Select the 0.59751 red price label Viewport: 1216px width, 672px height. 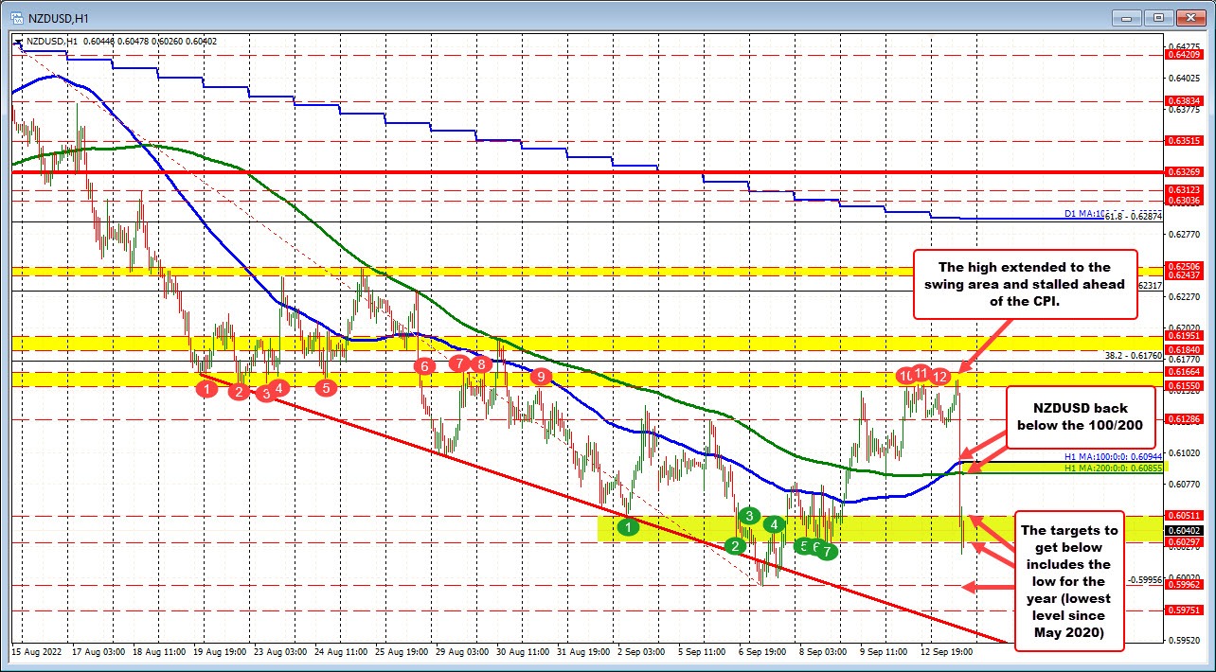point(1183,610)
